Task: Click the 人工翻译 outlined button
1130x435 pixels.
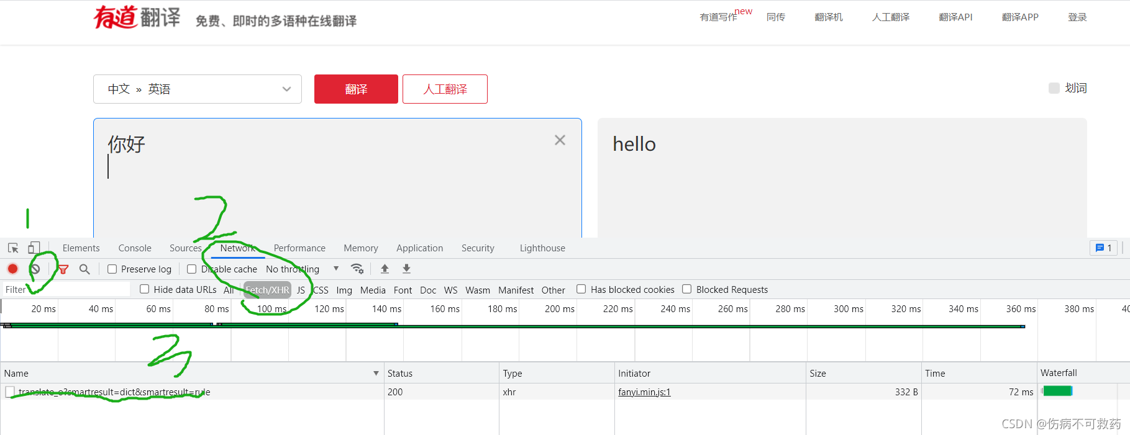Action: click(445, 89)
